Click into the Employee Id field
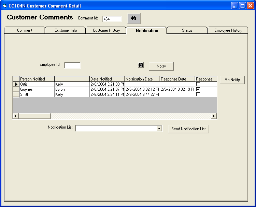The width and height of the screenshot is (256, 207). click(x=72, y=65)
